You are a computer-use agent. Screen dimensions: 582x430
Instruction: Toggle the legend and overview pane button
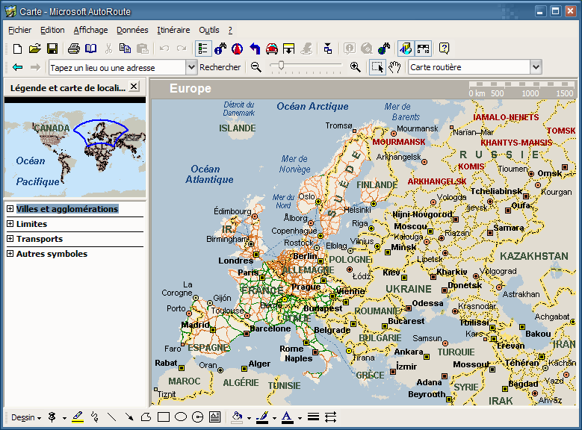point(202,49)
